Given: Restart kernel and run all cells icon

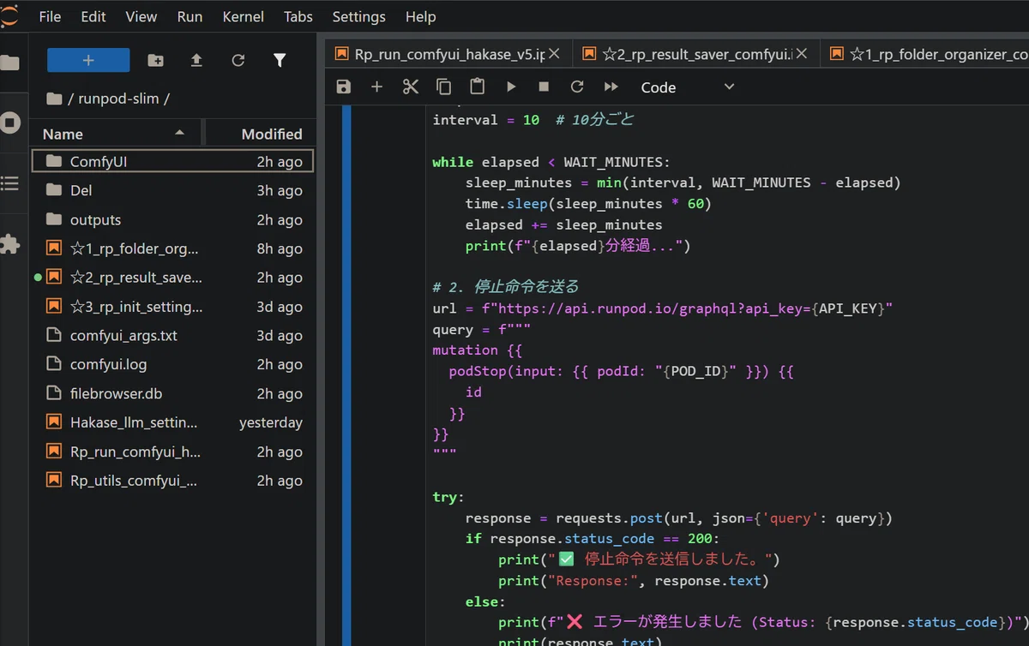Looking at the screenshot, I should pyautogui.click(x=611, y=87).
